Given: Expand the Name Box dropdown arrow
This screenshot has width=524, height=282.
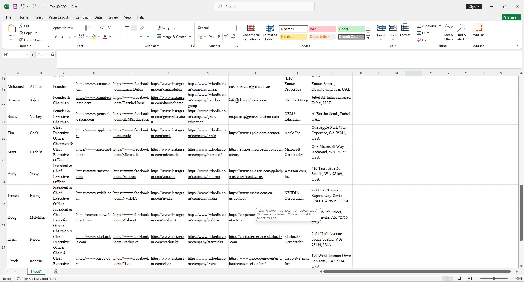Looking at the screenshot, I should 27,54.
